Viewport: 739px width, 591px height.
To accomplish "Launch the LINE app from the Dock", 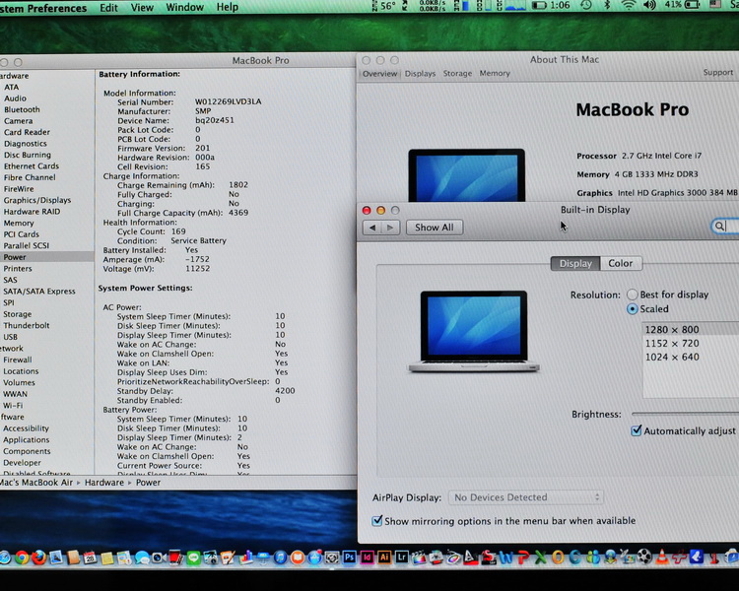I will (x=194, y=558).
